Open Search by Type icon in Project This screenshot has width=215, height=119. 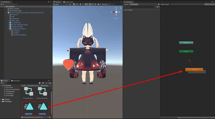coord(40,83)
